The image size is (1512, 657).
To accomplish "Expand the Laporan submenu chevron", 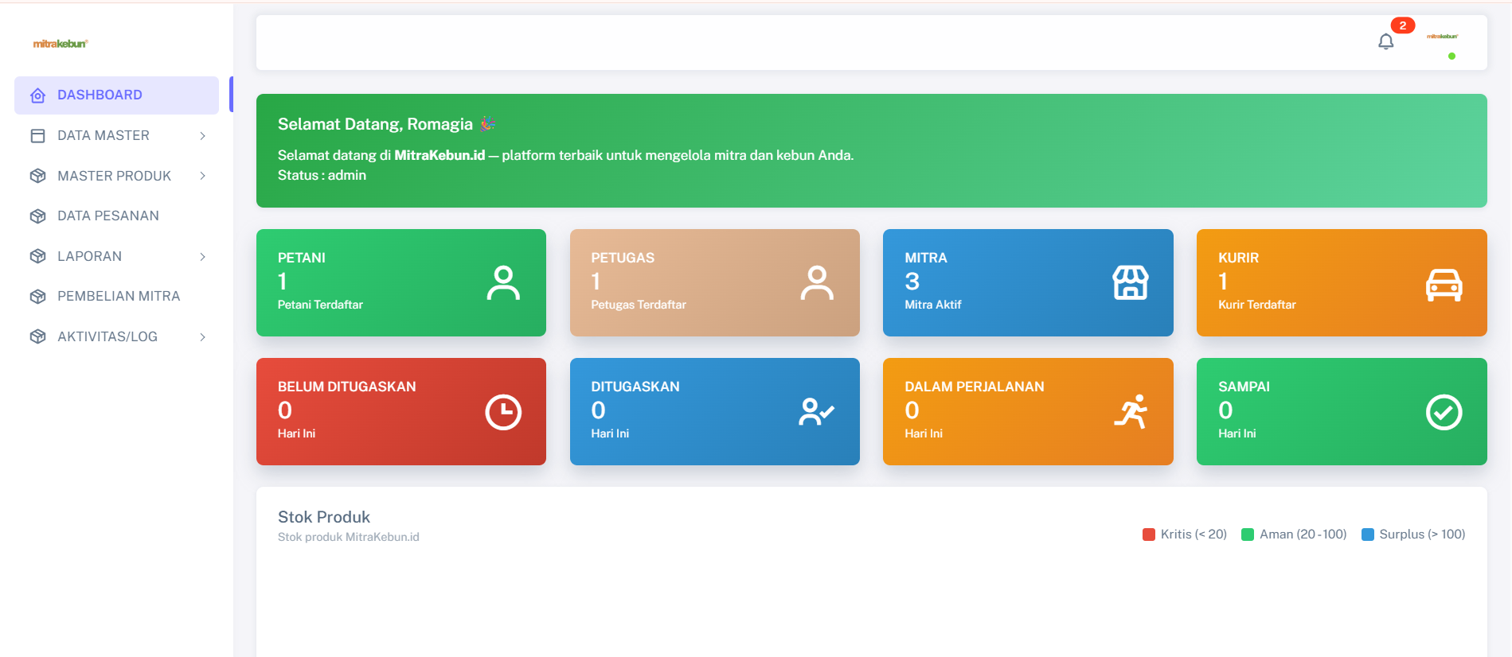I will (203, 256).
